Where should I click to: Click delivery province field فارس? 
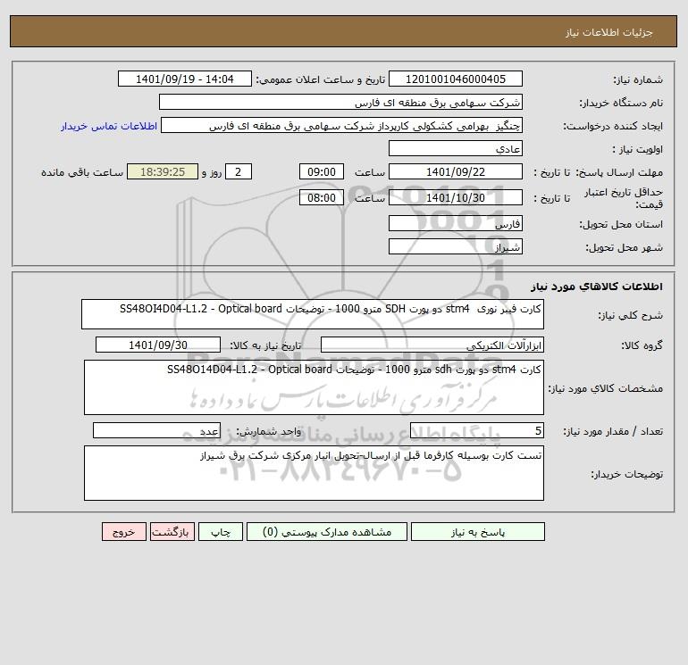coord(456,223)
